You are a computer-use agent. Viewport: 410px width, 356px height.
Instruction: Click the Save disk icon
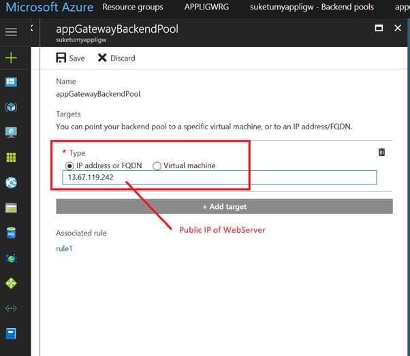[61, 58]
